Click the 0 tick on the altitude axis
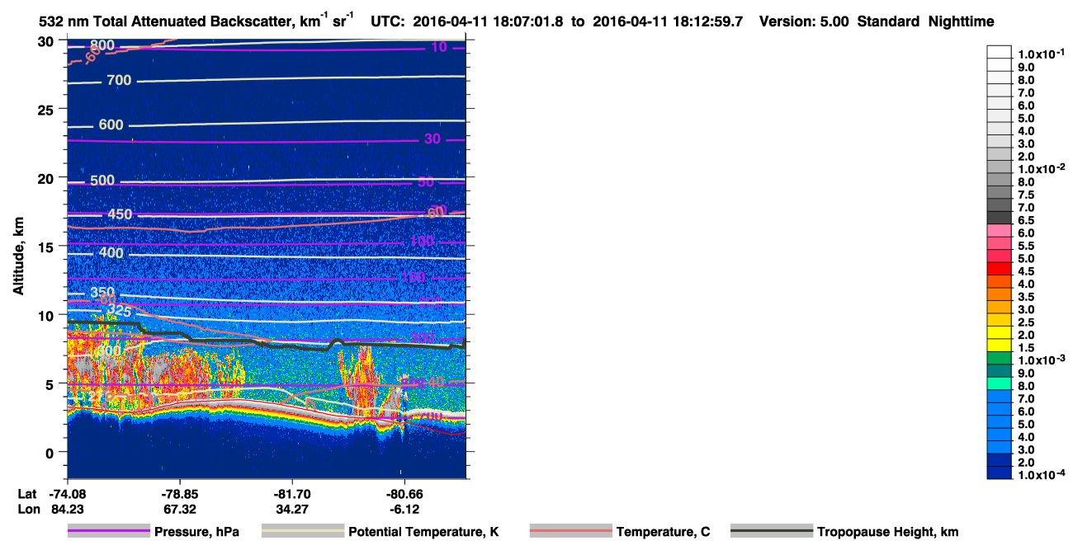The image size is (1073, 550). [x=51, y=452]
